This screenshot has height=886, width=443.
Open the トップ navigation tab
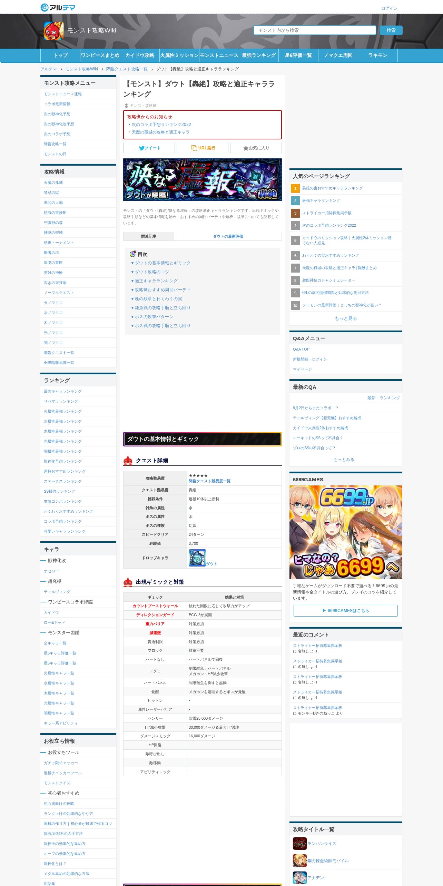pos(60,55)
